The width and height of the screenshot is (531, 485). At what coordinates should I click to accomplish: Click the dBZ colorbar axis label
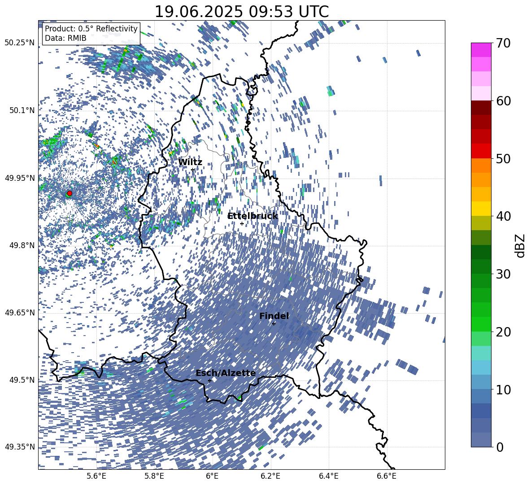click(x=519, y=245)
